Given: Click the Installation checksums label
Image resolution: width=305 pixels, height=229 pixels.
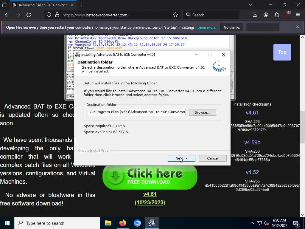Looking at the screenshot, I should point(252,104).
